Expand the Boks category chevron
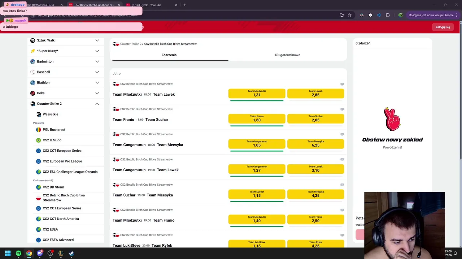The image size is (462, 259). 97,93
